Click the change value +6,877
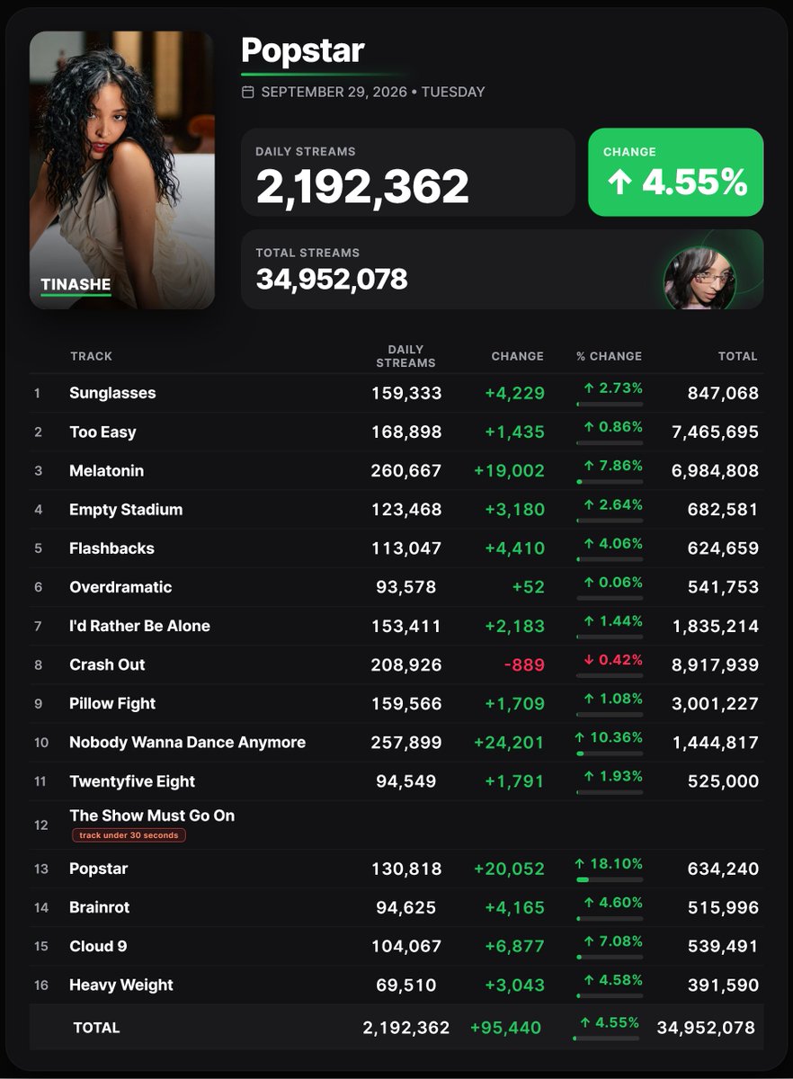 tap(515, 946)
